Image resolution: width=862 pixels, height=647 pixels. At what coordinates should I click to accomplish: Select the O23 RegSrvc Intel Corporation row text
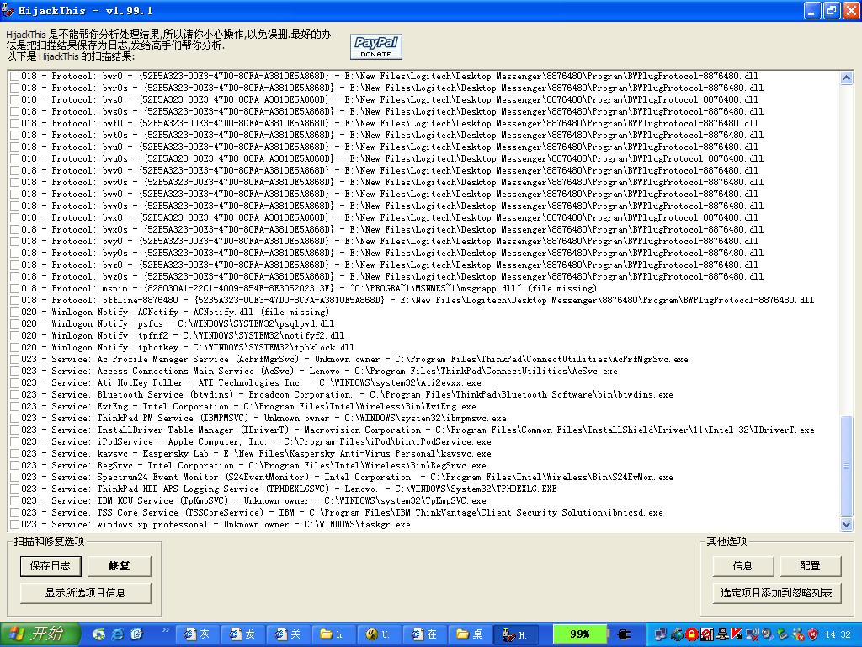[254, 465]
